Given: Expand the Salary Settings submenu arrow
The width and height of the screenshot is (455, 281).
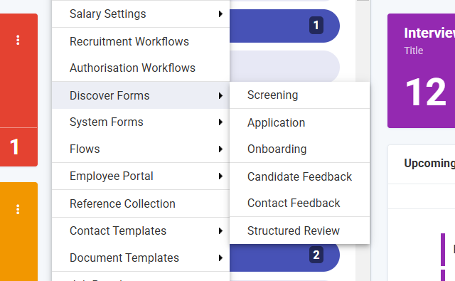Looking at the screenshot, I should (x=220, y=14).
